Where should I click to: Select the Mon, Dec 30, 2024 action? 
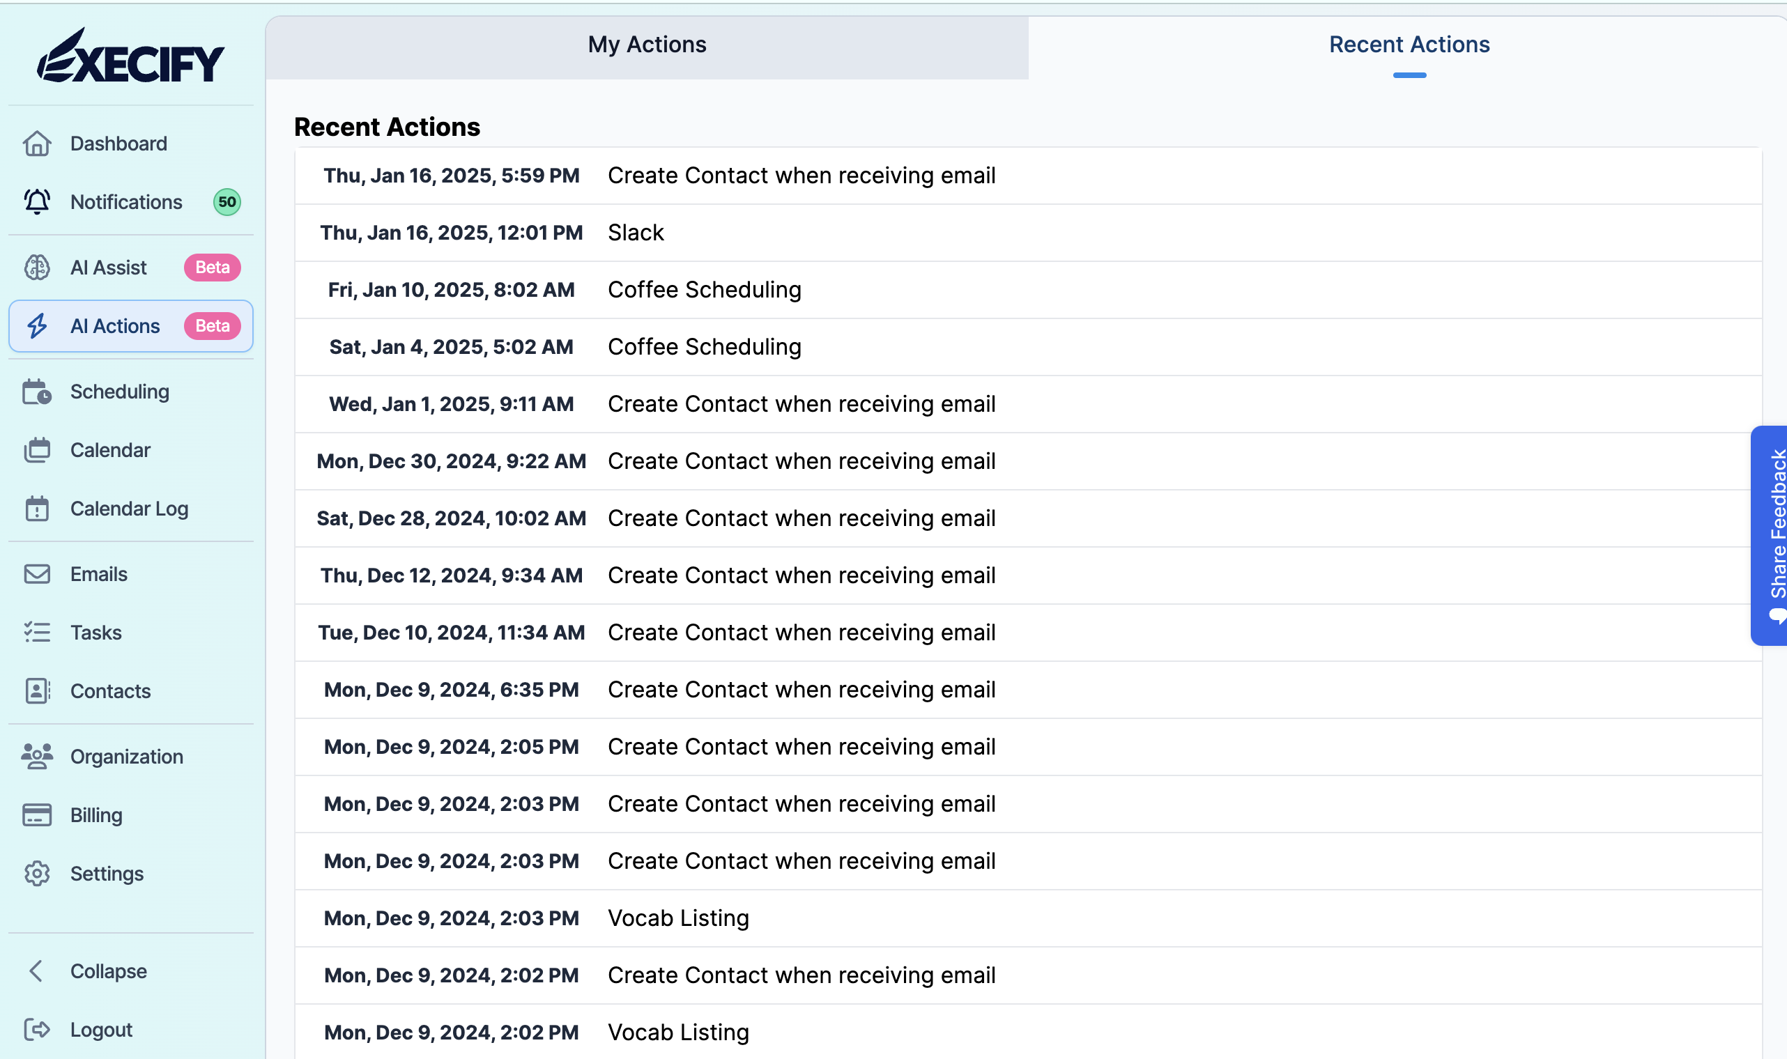1029,461
